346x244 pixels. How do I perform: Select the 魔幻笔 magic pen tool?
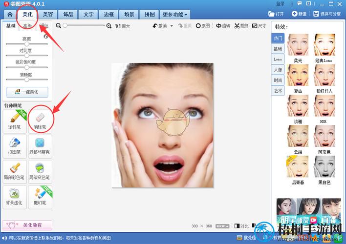point(40,197)
